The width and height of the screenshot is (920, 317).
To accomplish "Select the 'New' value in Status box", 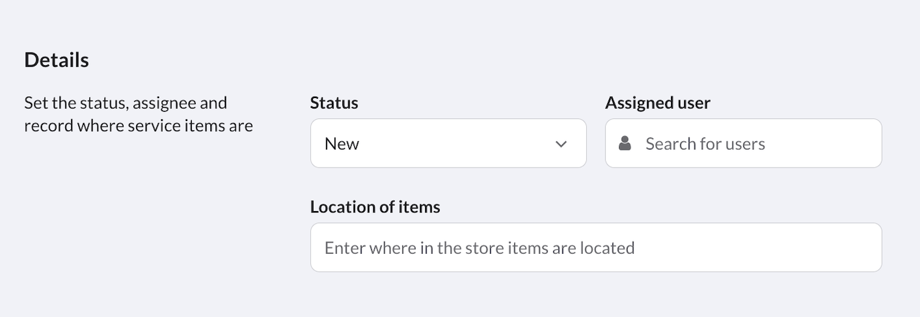I will (342, 144).
